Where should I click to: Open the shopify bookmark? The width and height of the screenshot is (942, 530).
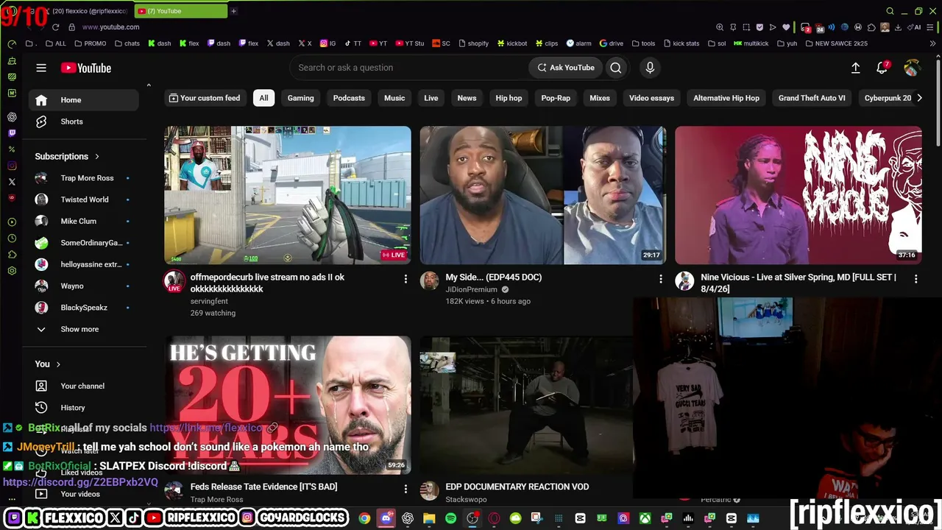473,43
